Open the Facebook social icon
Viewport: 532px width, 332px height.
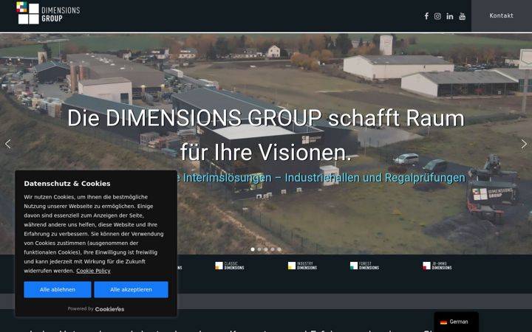click(426, 16)
